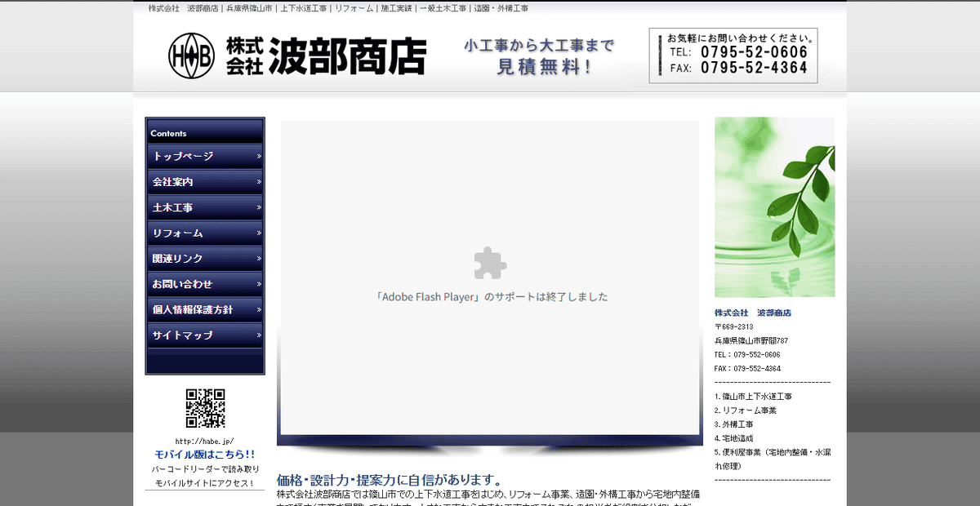The height and width of the screenshot is (506, 980).
Task: Click the arrow icon beside 関連リンク
Action: click(258, 258)
